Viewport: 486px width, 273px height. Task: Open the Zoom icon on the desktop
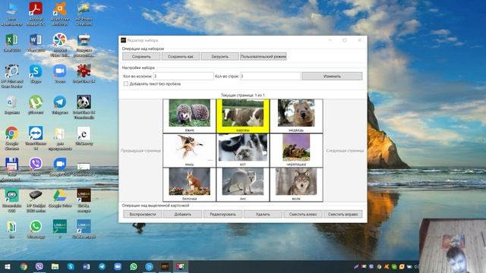60,74
